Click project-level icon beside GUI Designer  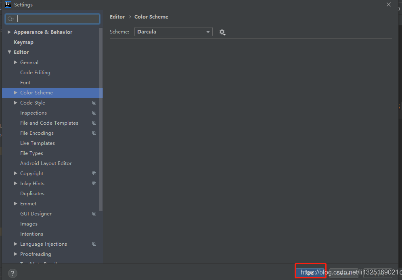click(x=94, y=214)
